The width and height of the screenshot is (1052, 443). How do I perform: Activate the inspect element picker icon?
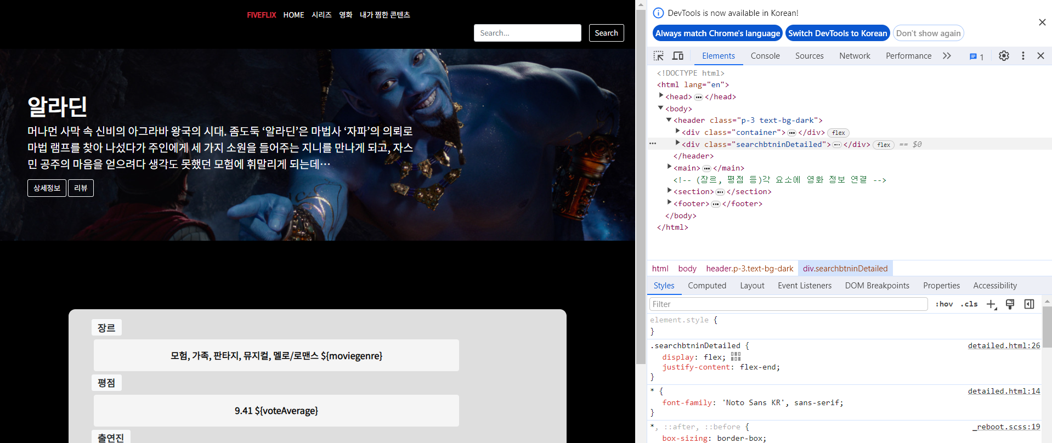[x=659, y=56]
